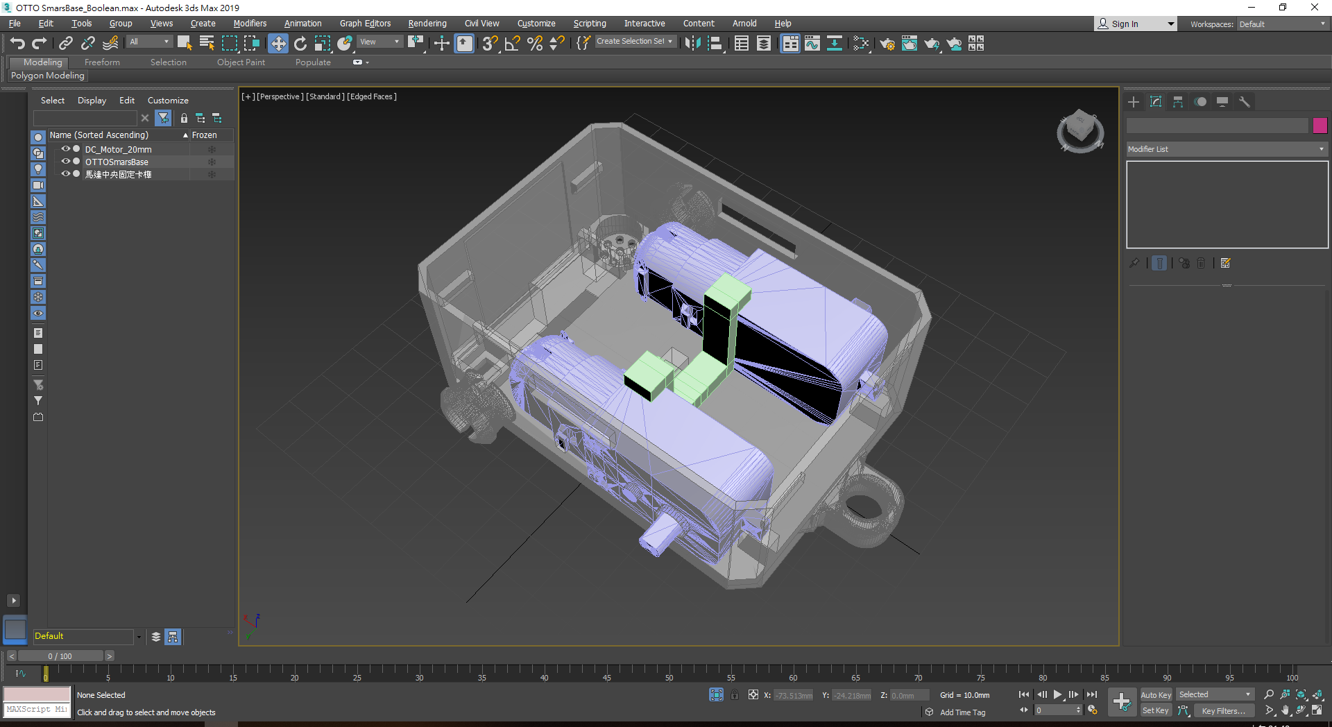The height and width of the screenshot is (727, 1332).
Task: Open the Hierarchy command panel tab
Action: tap(1178, 102)
